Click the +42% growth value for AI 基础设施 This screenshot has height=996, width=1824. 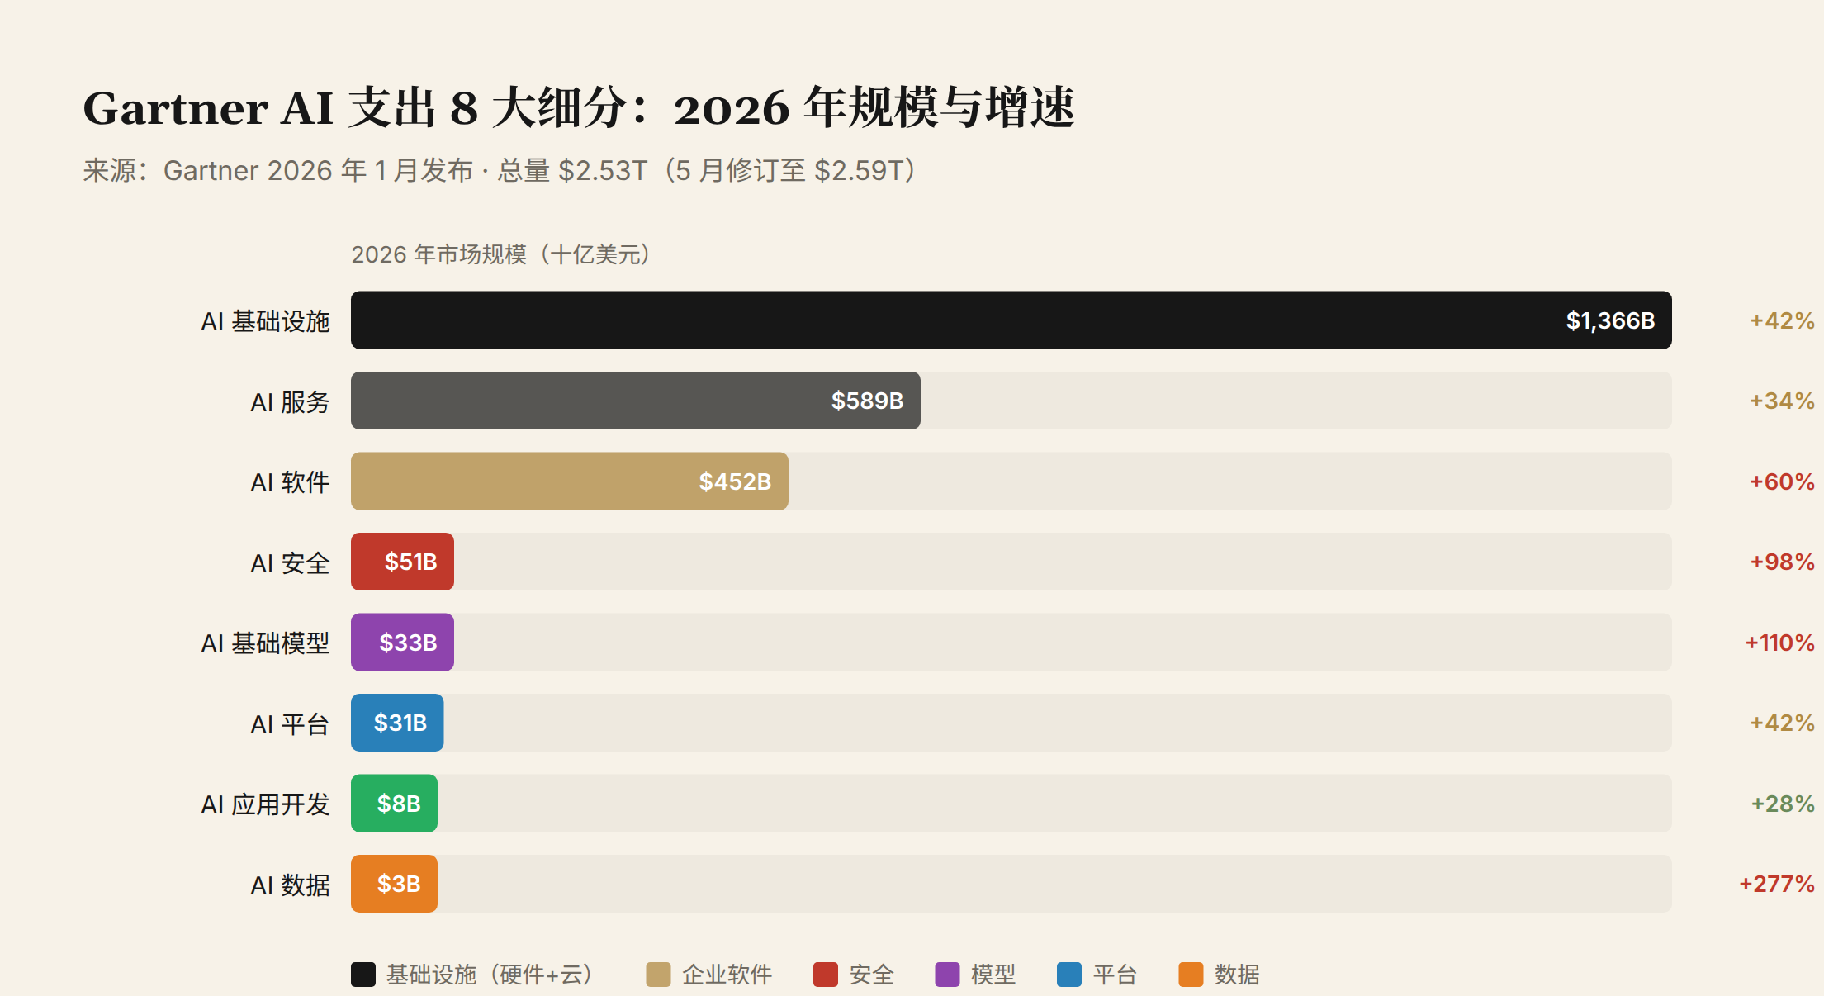[1782, 320]
